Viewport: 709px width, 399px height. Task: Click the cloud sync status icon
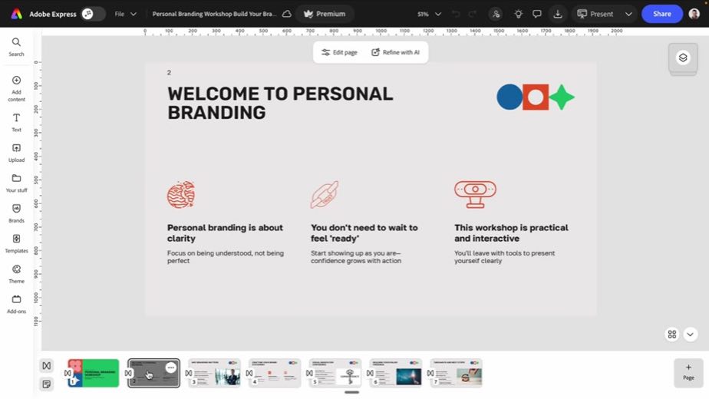[x=287, y=14]
